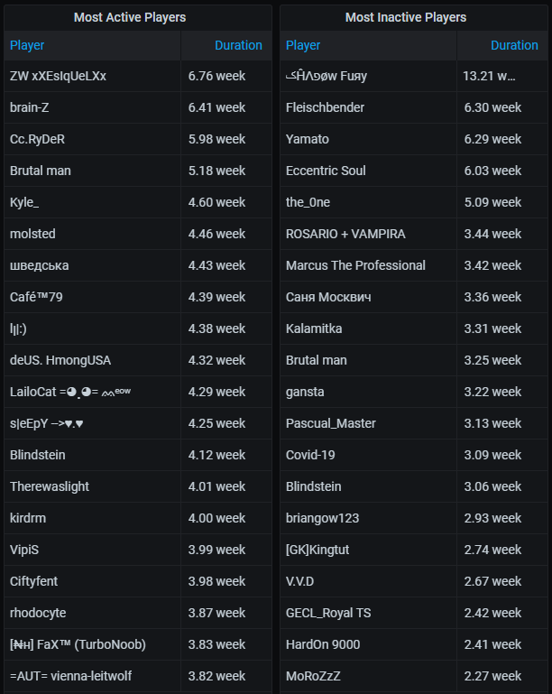552x694 pixels.
Task: Select player ZW xXEsIqUeLXx in the active table
Action: pos(58,76)
